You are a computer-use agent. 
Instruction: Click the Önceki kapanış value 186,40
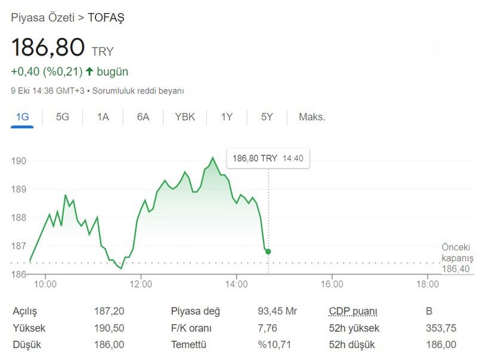(x=456, y=269)
